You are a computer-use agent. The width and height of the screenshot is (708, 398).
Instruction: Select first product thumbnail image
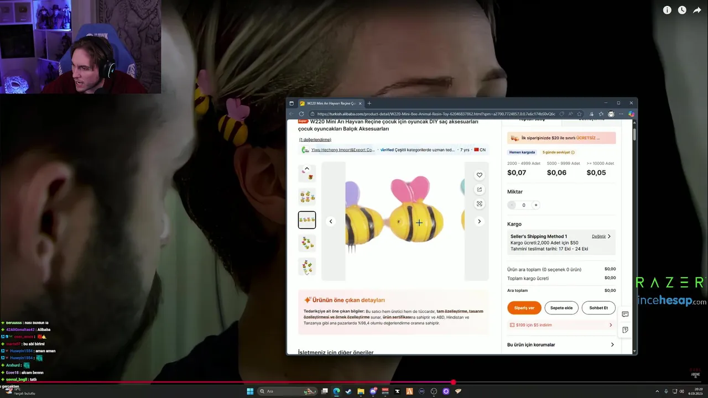click(x=307, y=174)
